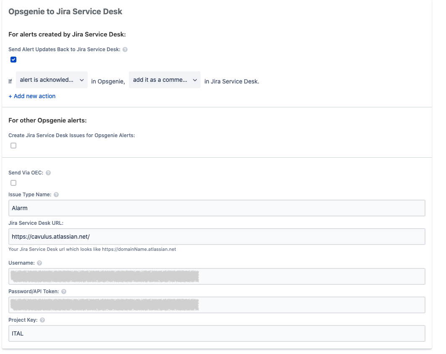Open help icon next to Username

click(x=39, y=263)
